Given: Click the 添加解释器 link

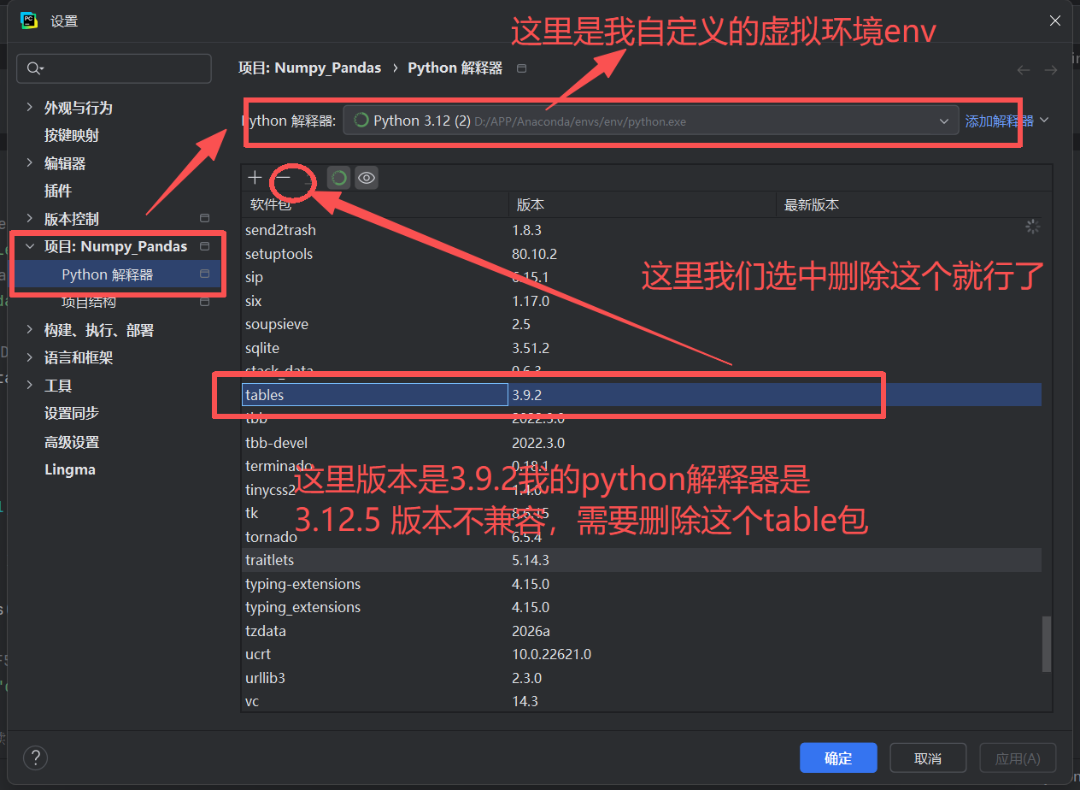Looking at the screenshot, I should [999, 121].
